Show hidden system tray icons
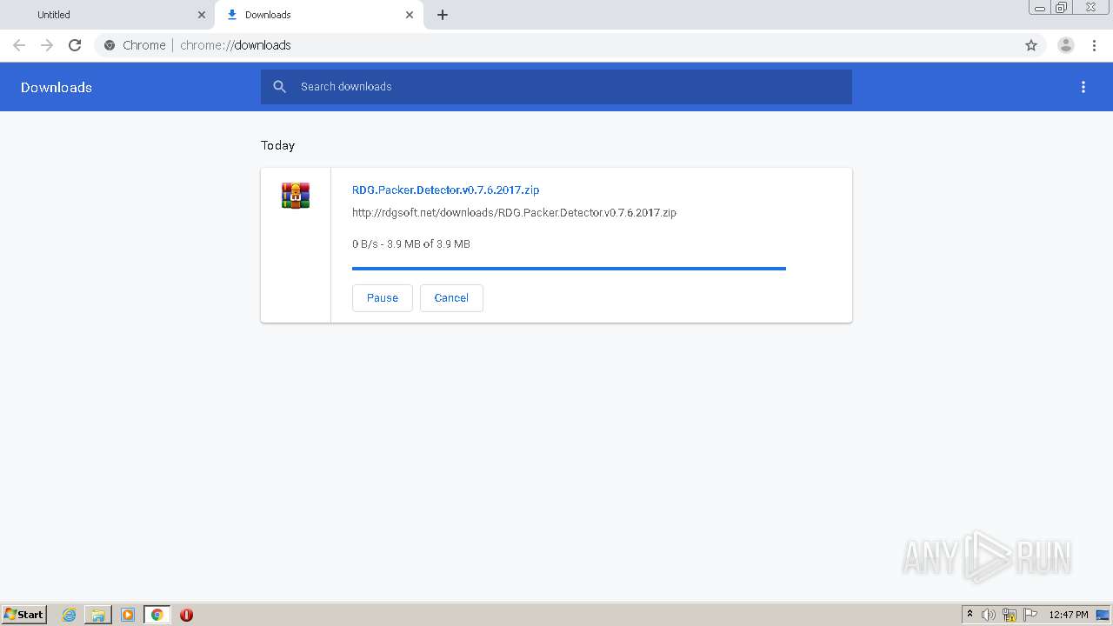The width and height of the screenshot is (1113, 626). (970, 615)
